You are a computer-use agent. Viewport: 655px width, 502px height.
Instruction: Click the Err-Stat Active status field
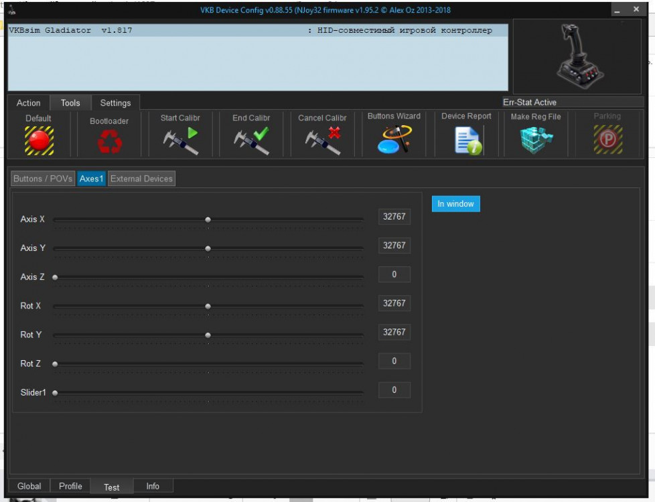click(x=573, y=102)
